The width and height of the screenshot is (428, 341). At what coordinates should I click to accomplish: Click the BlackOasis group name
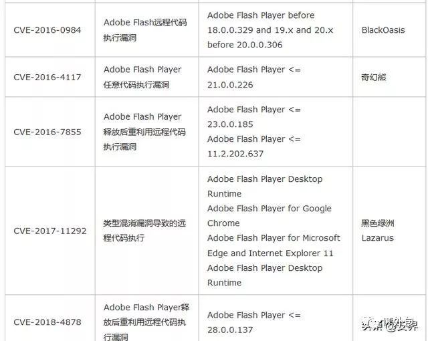(383, 30)
